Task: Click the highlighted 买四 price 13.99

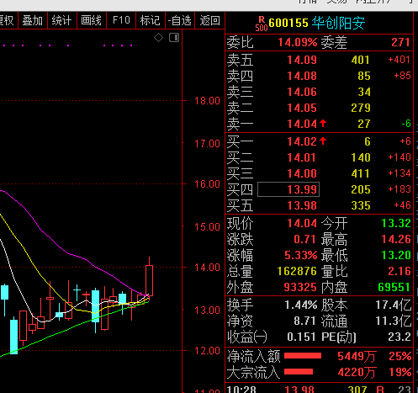Action: (288, 189)
